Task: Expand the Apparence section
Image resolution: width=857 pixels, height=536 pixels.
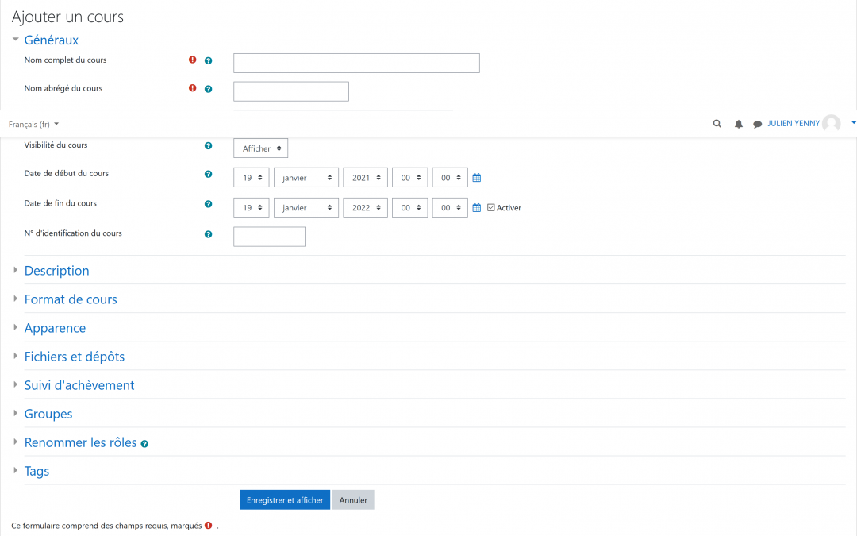Action: pos(55,328)
